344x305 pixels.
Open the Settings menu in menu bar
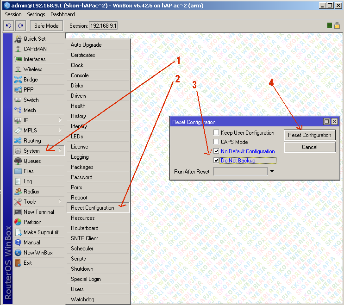(x=36, y=14)
